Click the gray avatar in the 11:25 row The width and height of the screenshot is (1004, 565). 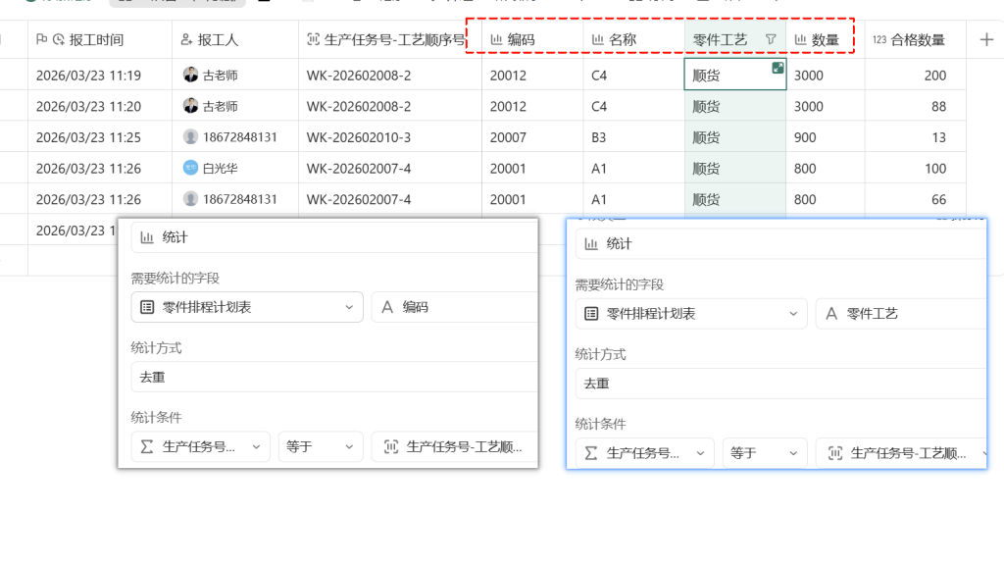pos(190,137)
